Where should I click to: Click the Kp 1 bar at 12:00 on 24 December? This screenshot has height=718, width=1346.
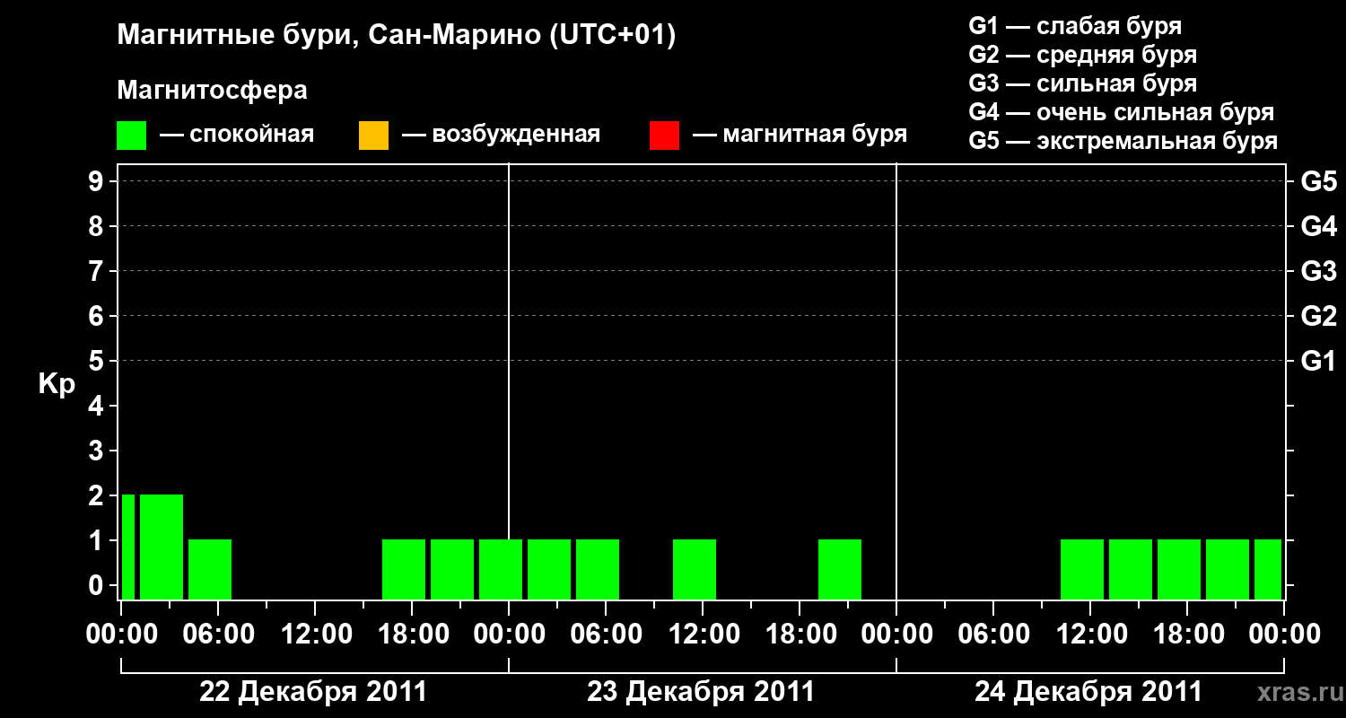(1082, 569)
